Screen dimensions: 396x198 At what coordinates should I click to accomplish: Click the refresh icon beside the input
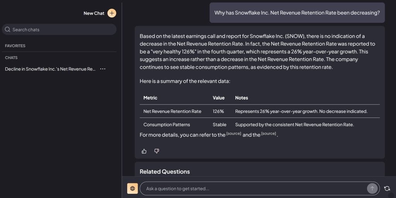coord(387,188)
